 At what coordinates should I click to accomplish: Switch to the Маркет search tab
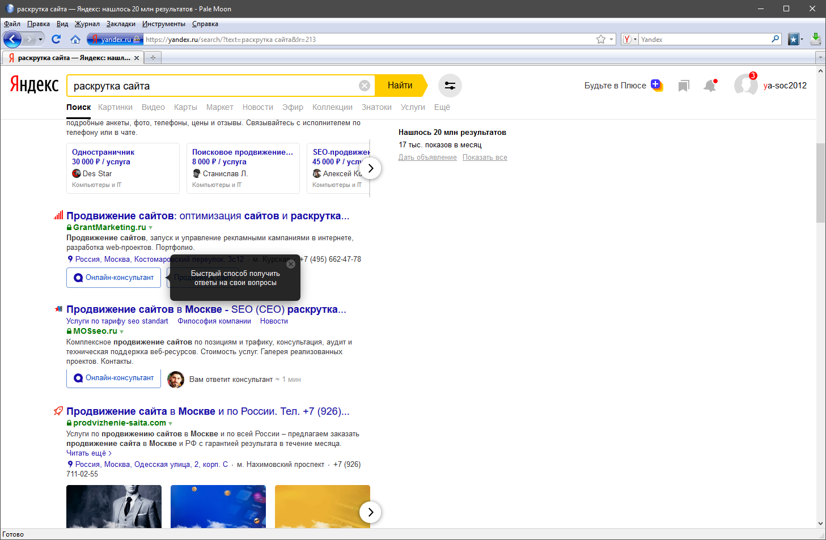click(220, 107)
